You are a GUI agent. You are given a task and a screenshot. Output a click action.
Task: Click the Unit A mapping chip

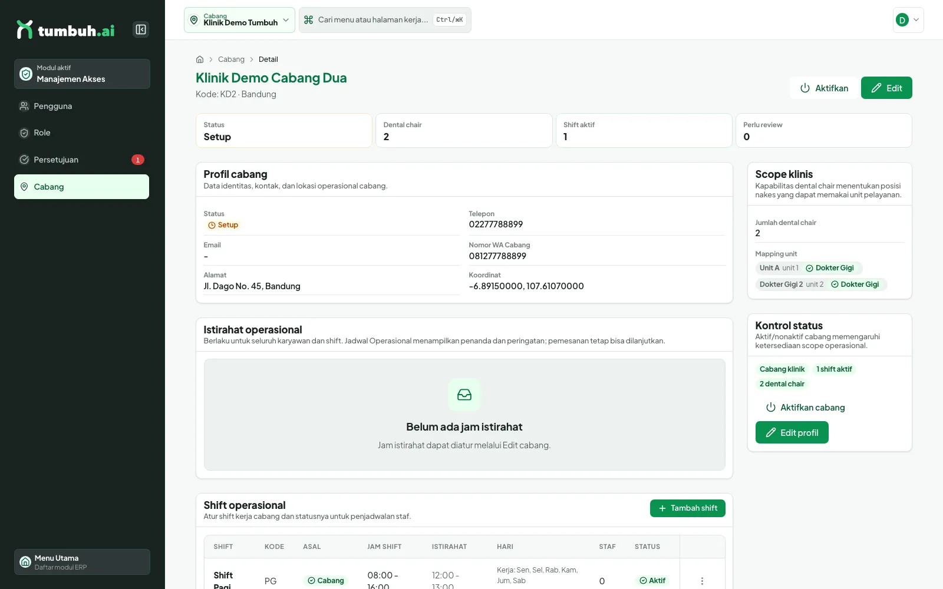[809, 268]
